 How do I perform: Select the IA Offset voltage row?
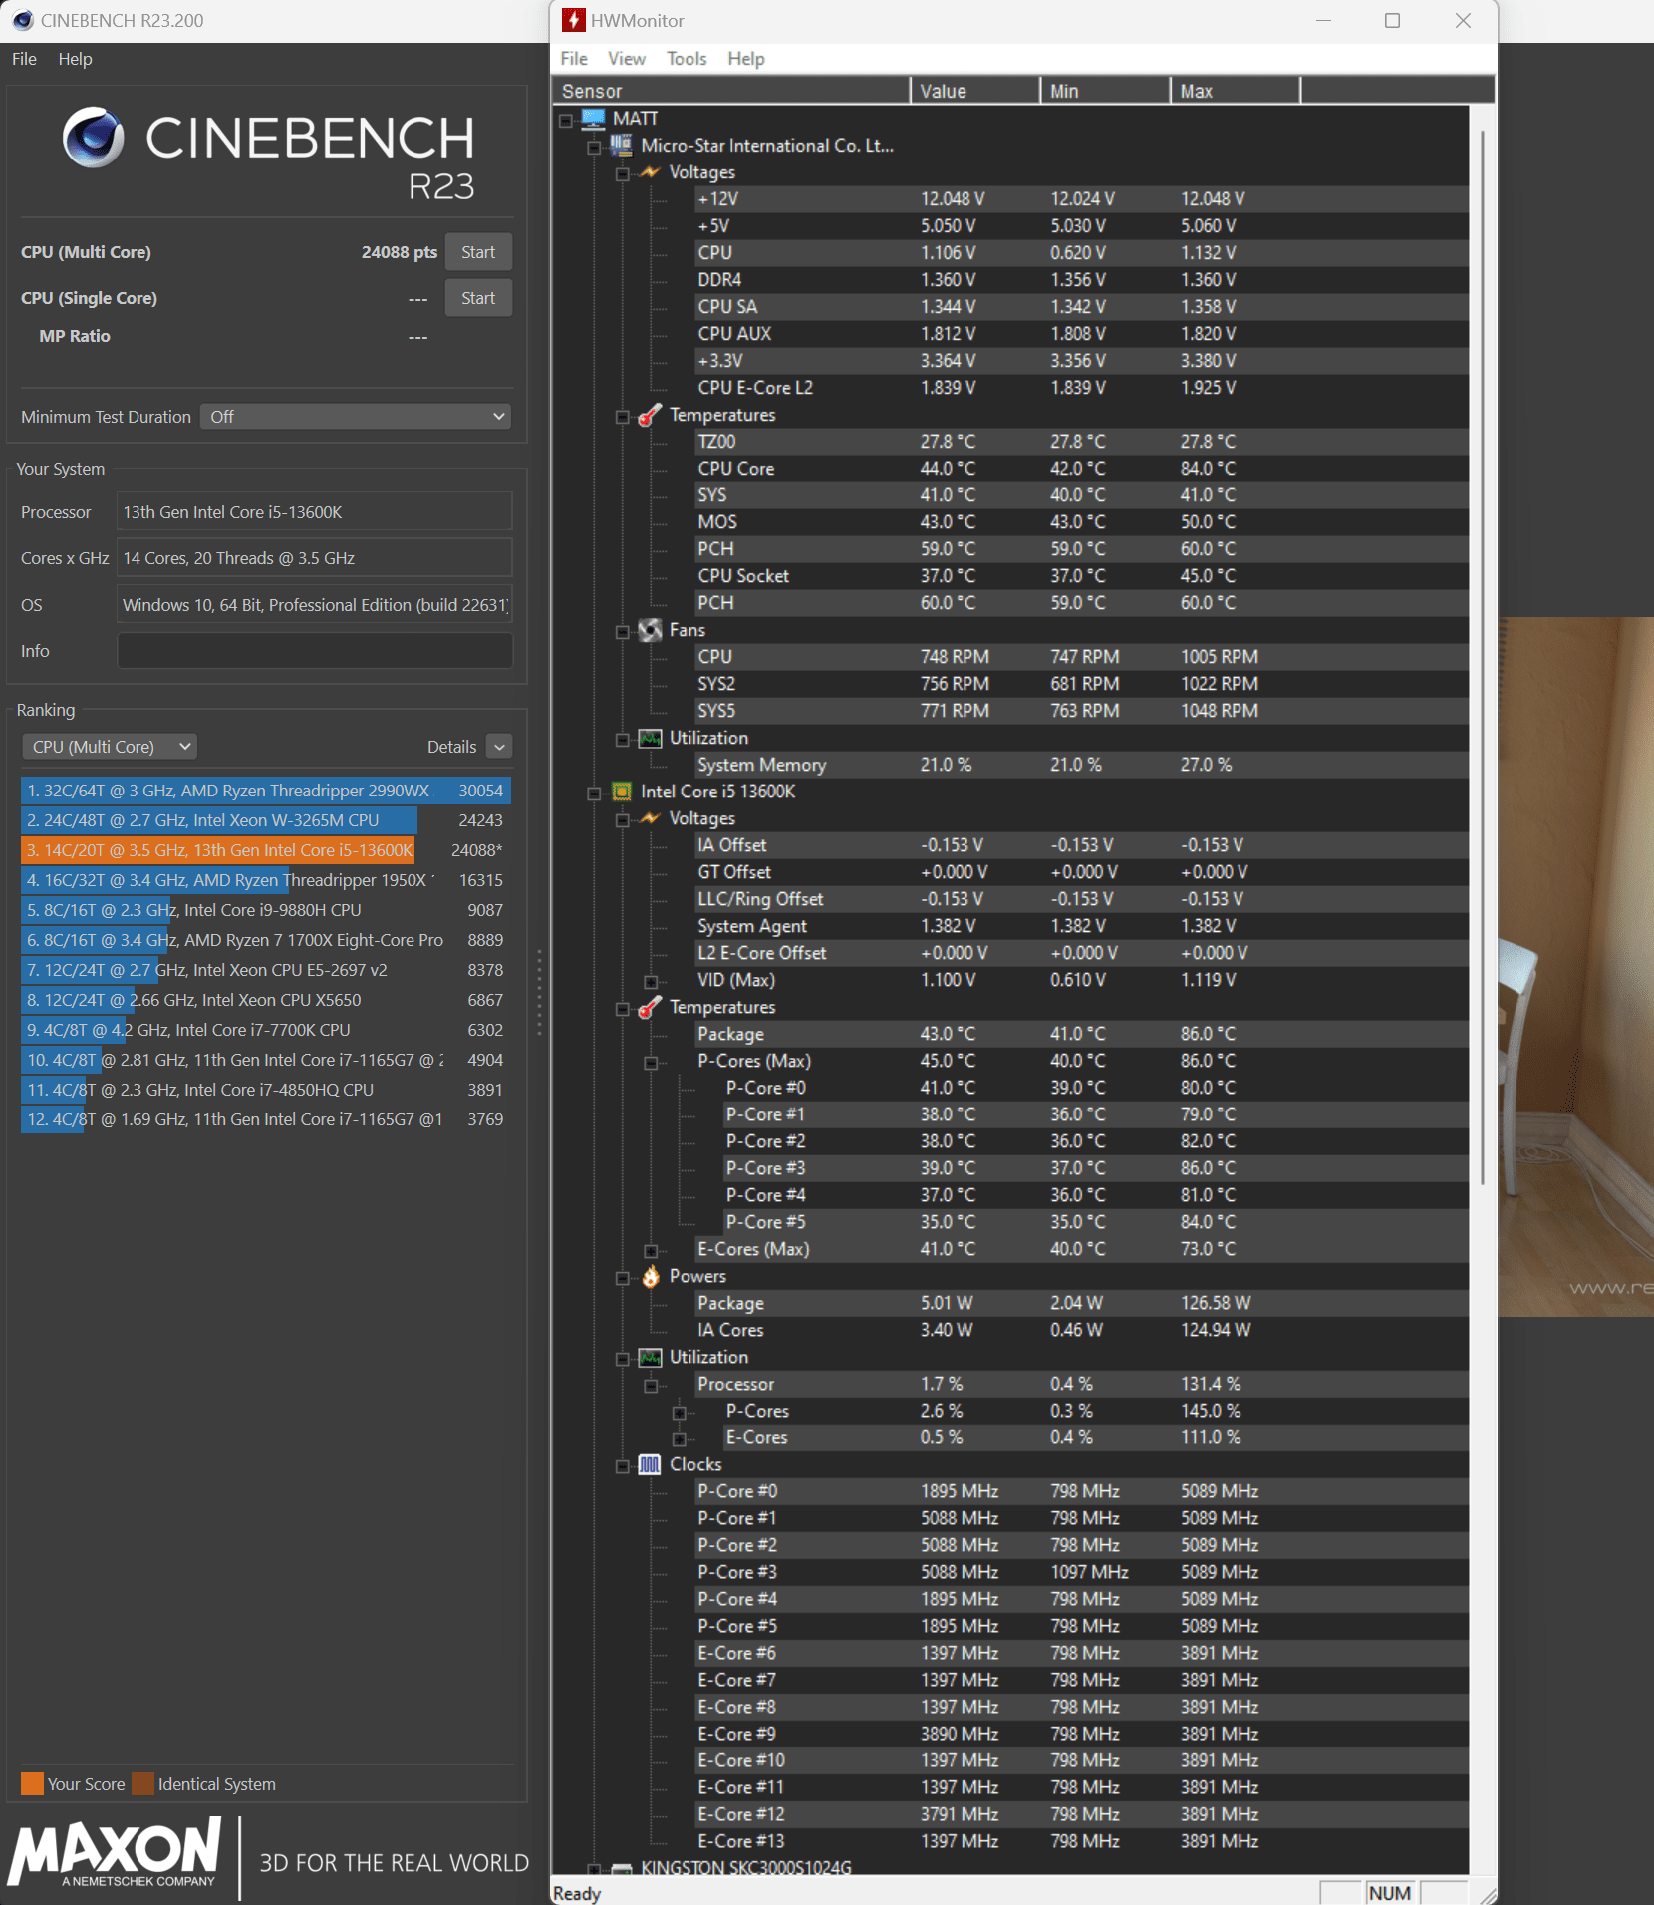[1081, 845]
